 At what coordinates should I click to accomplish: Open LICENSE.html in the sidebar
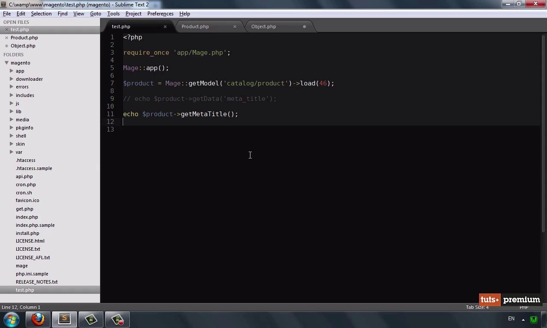(30, 241)
